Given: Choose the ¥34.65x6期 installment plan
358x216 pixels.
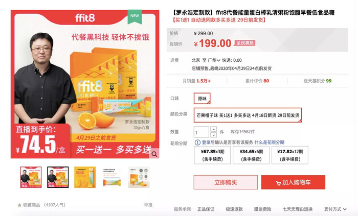Looking at the screenshot, I should (x=251, y=155).
